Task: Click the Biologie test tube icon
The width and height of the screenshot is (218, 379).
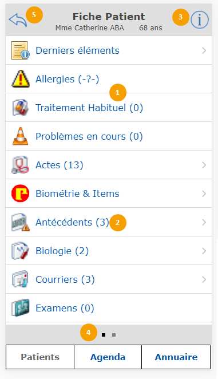Action: pos(20,251)
